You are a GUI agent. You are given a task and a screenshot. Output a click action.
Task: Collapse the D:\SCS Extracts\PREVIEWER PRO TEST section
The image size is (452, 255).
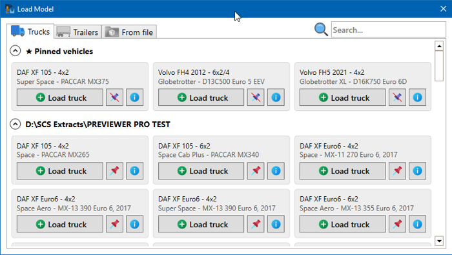point(15,124)
